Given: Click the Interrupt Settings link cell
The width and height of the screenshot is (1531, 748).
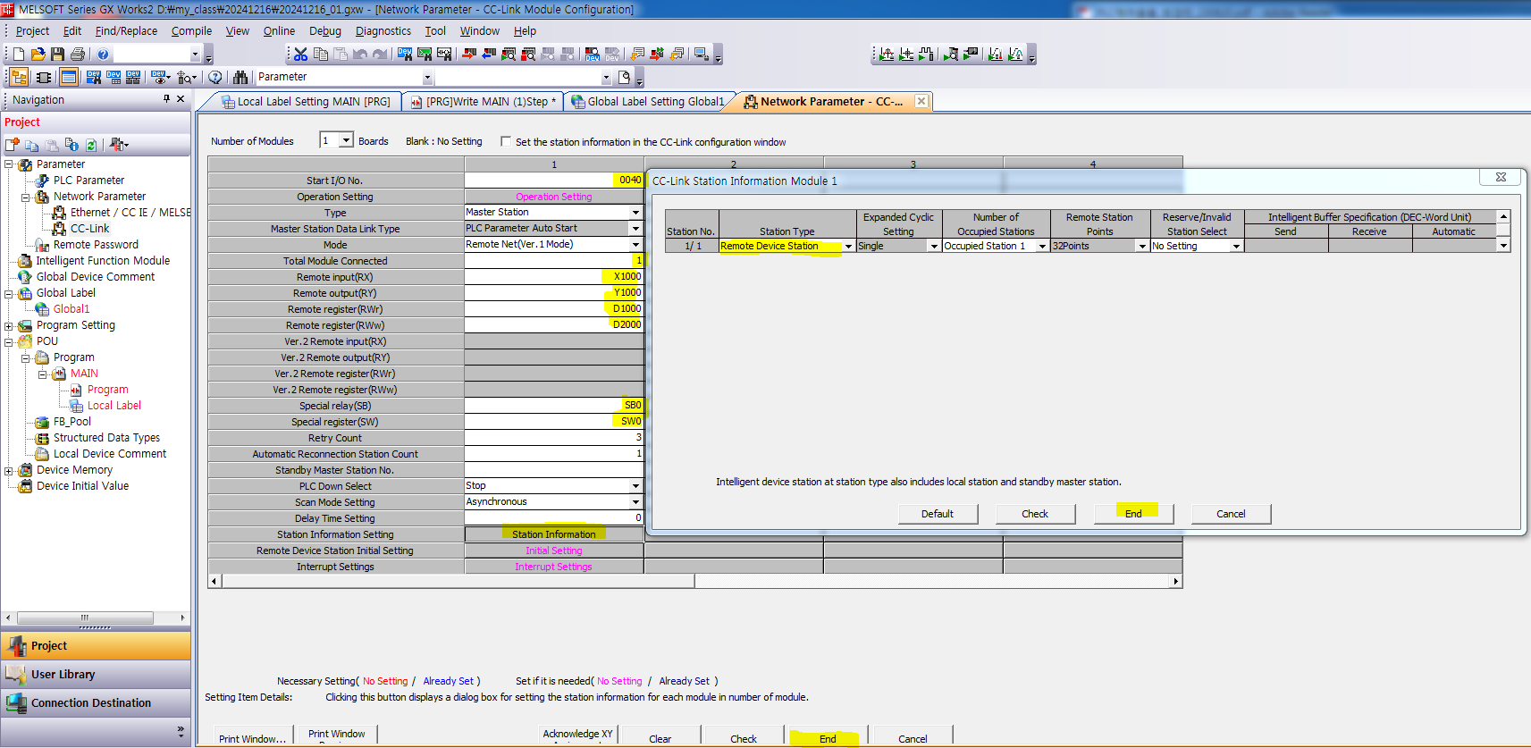Looking at the screenshot, I should click(554, 567).
